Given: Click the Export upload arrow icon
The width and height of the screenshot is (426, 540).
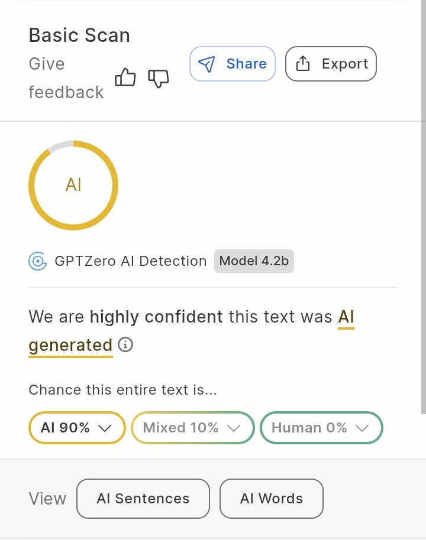Looking at the screenshot, I should point(303,64).
